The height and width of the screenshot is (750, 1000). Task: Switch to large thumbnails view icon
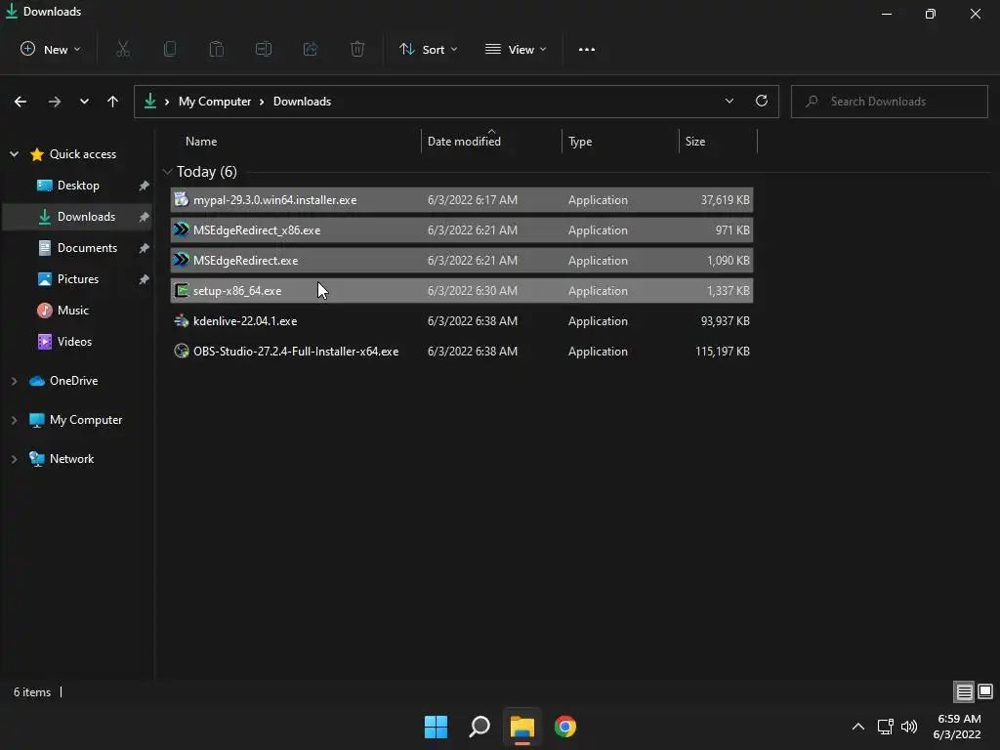(985, 691)
